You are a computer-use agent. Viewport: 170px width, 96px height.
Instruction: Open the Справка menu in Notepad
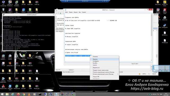84,12
